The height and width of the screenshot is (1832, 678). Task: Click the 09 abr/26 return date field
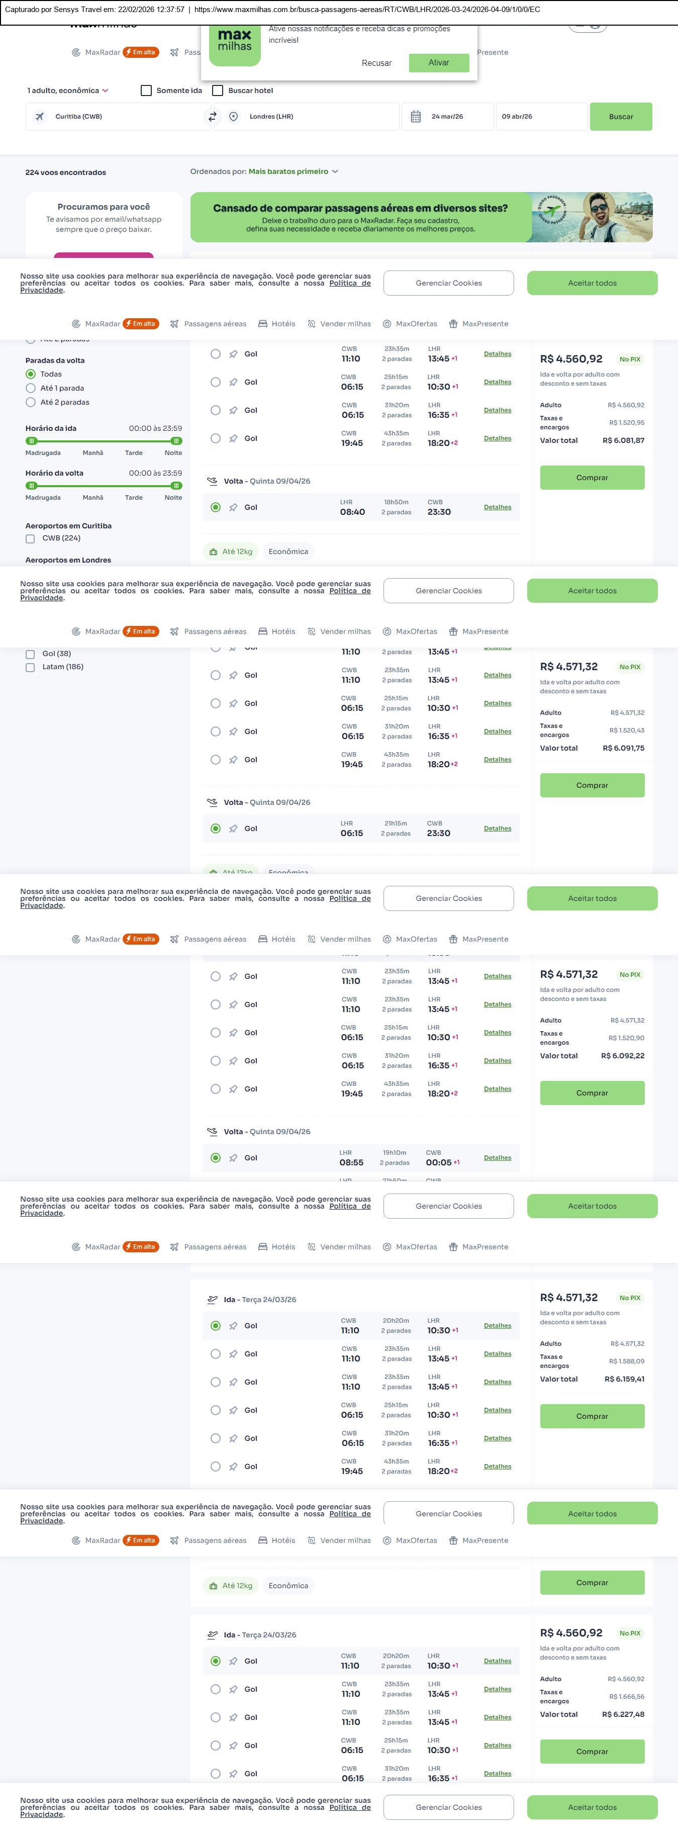pyautogui.click(x=542, y=117)
